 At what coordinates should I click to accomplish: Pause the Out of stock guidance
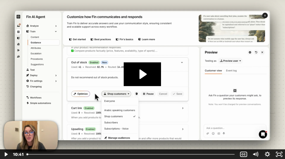(148, 94)
